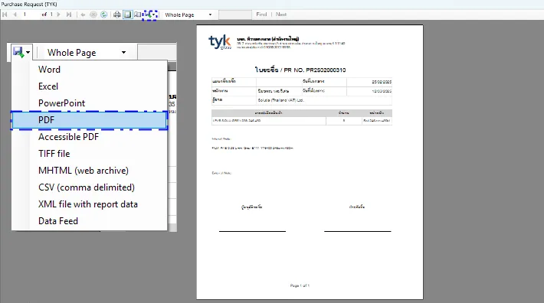Screen dimensions: 544x303
Task: Choose Accessible PDF export option
Action: point(90,137)
